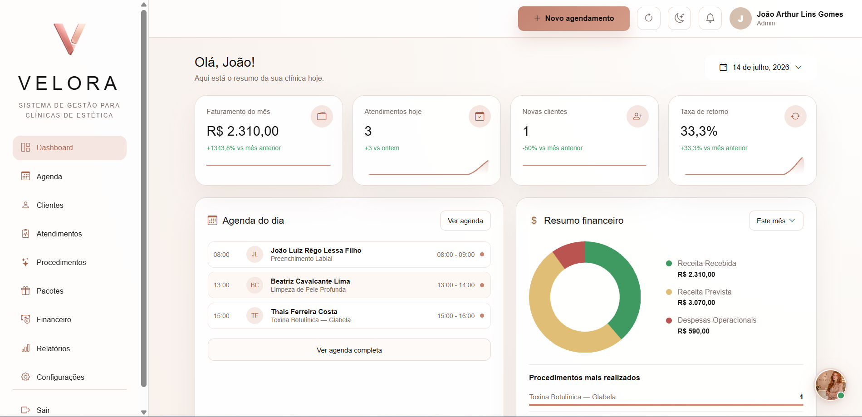Click the refresh icon in header
The image size is (862, 417).
pos(649,18)
